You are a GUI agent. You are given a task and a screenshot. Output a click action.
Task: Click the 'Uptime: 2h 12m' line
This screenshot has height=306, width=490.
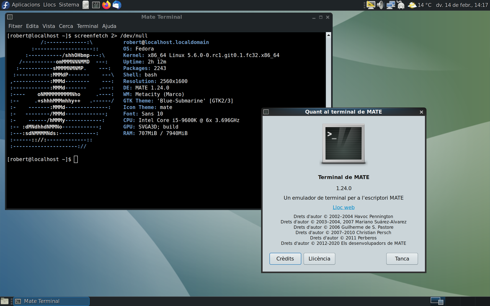tap(145, 62)
